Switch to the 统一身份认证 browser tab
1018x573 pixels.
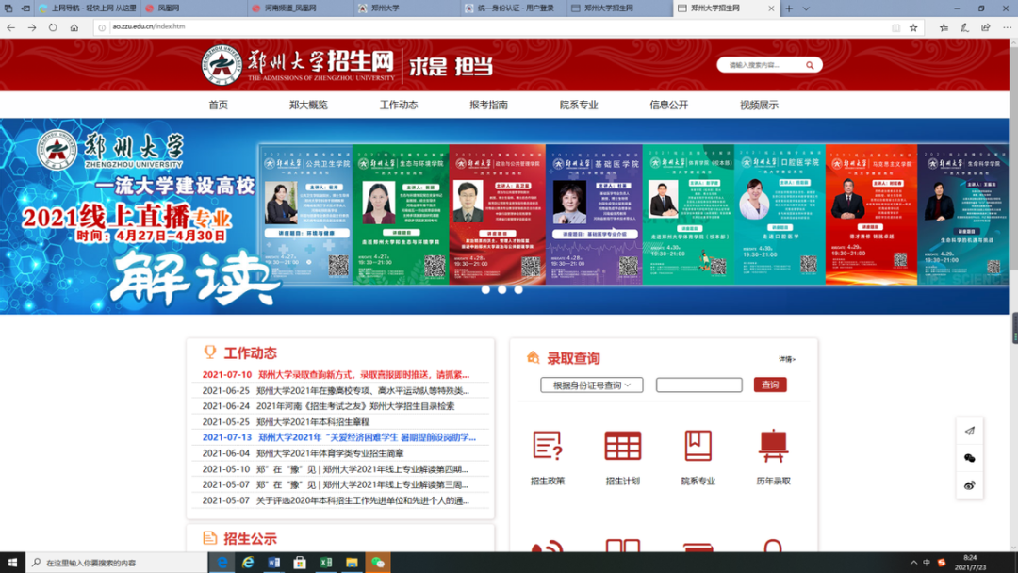pyautogui.click(x=513, y=8)
